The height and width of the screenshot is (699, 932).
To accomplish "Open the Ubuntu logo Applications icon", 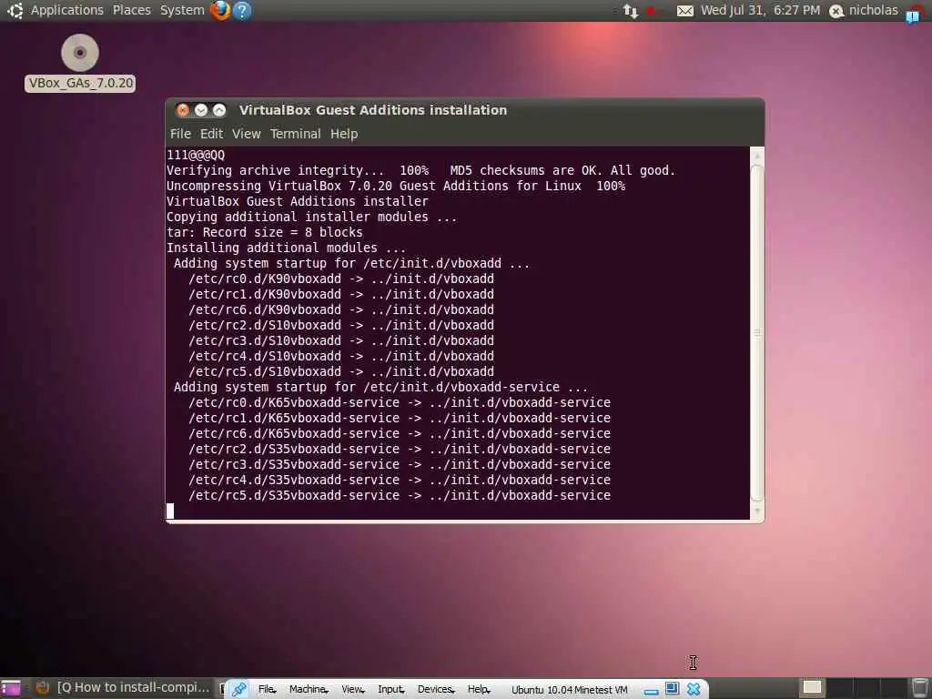I will [x=15, y=10].
